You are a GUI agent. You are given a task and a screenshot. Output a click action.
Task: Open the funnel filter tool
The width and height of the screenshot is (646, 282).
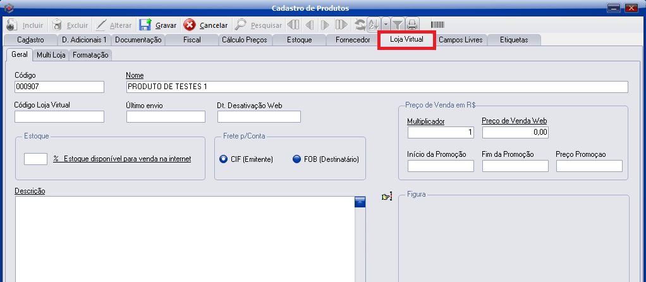[x=397, y=25]
